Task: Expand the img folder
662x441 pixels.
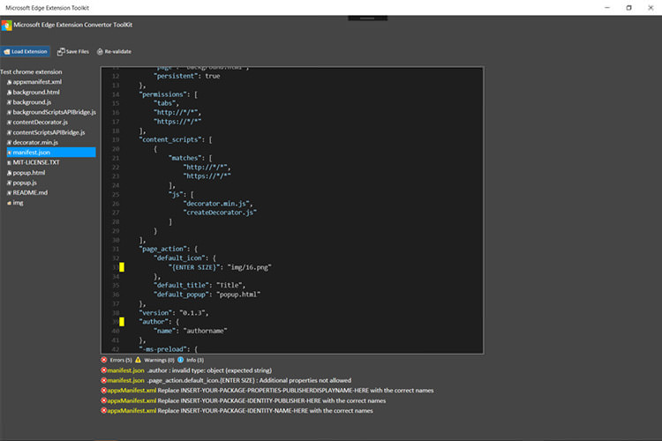Action: point(19,203)
